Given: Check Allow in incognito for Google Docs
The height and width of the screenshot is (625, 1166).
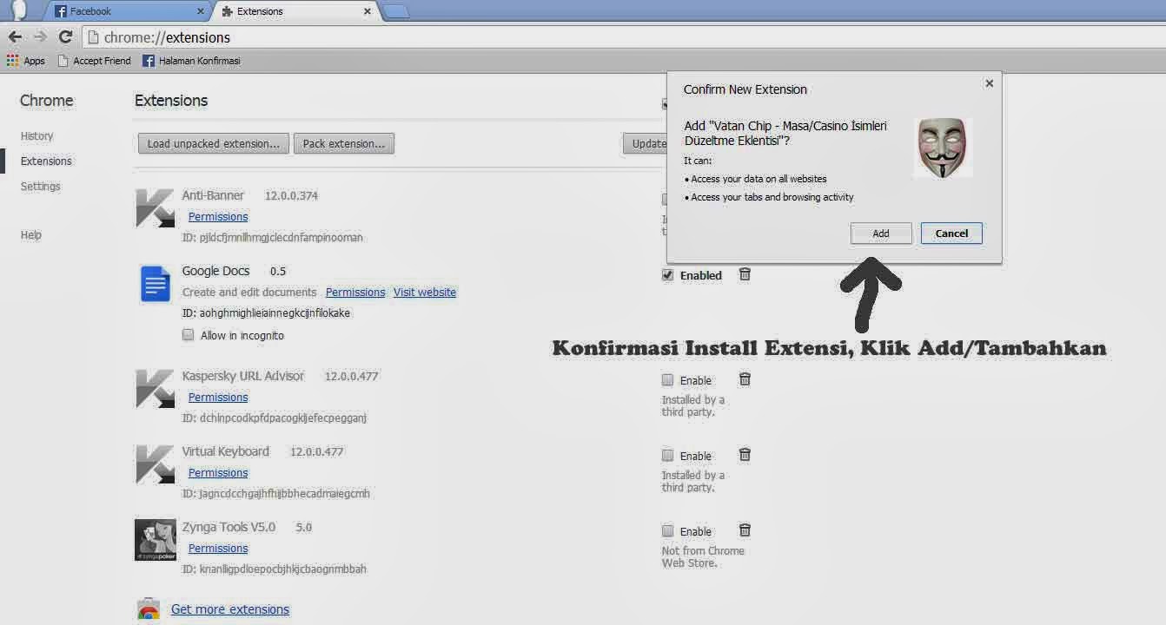Looking at the screenshot, I should pos(188,335).
